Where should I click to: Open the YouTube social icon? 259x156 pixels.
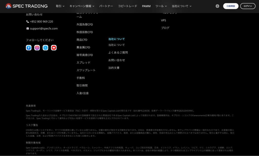pyautogui.click(x=54, y=48)
